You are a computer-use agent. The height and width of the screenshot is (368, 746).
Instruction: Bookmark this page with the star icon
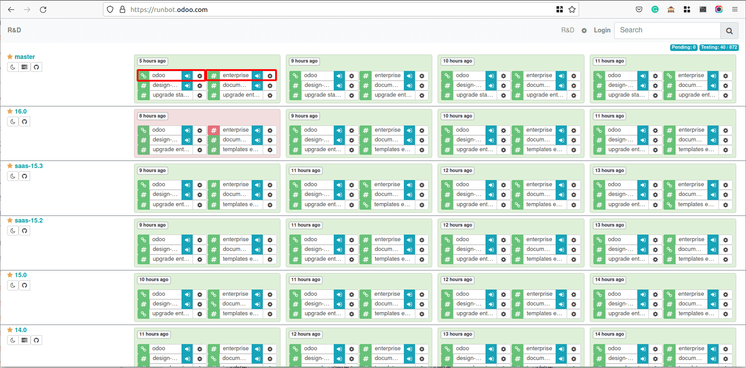tap(572, 9)
